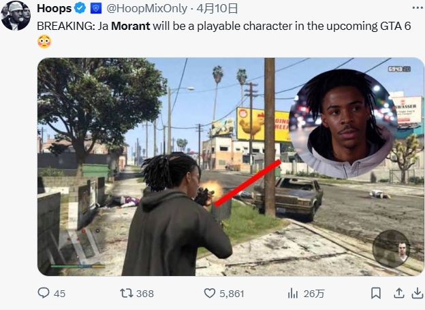Open the view analytics bar chart icon
The width and height of the screenshot is (425, 310).
(x=293, y=293)
